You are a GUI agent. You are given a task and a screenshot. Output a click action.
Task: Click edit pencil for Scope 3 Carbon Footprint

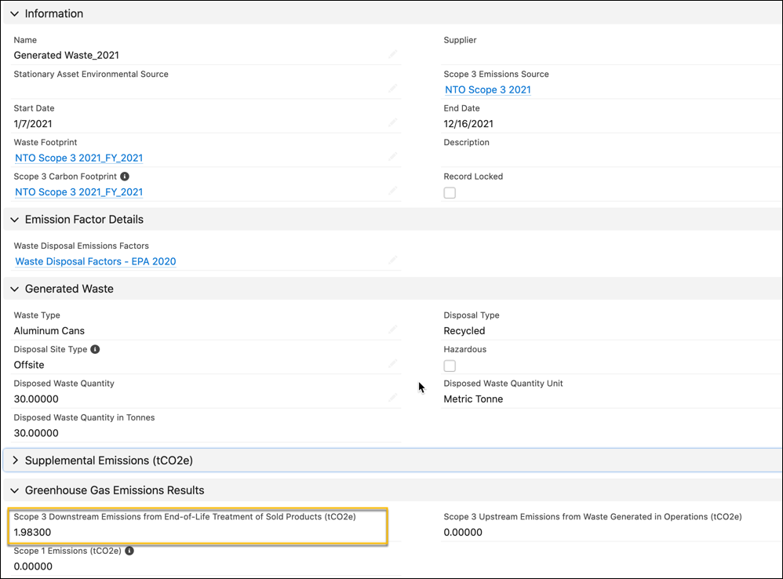point(393,191)
